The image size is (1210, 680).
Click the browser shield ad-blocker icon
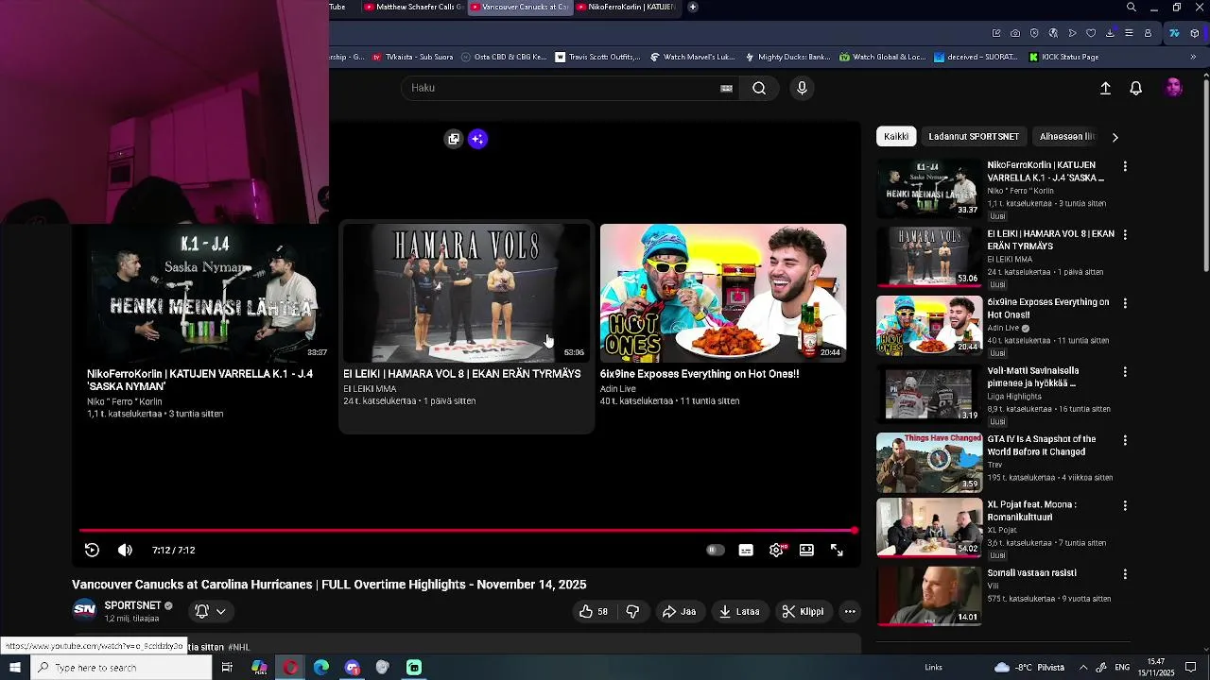(x=1034, y=33)
